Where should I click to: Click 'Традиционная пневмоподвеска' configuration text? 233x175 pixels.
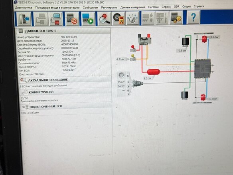pos(39,101)
